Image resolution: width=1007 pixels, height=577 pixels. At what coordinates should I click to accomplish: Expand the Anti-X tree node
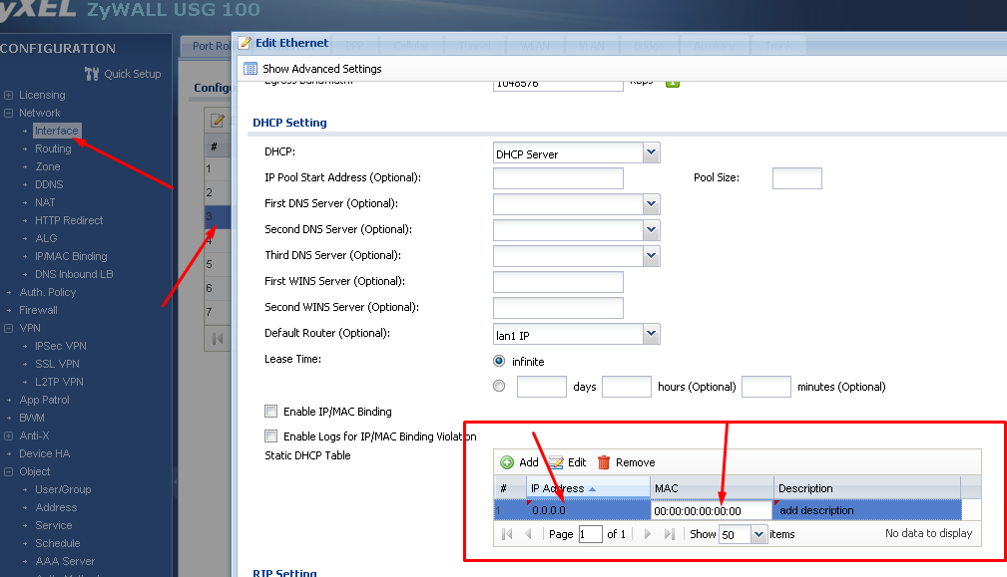(x=8, y=435)
